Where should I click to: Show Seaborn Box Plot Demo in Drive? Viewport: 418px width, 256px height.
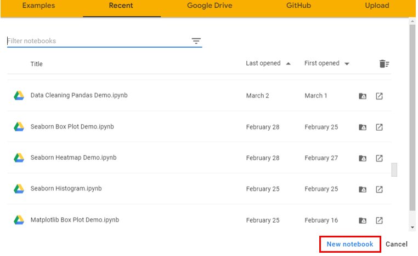pos(362,127)
